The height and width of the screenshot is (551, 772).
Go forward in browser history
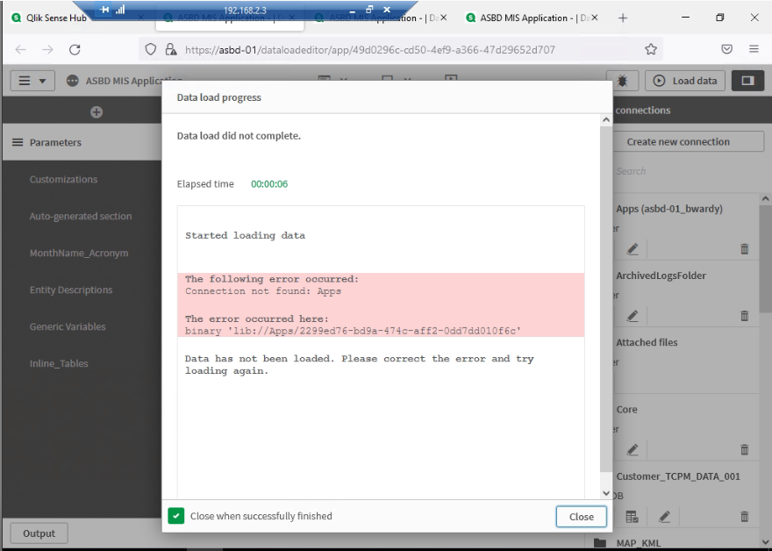pyautogui.click(x=47, y=49)
